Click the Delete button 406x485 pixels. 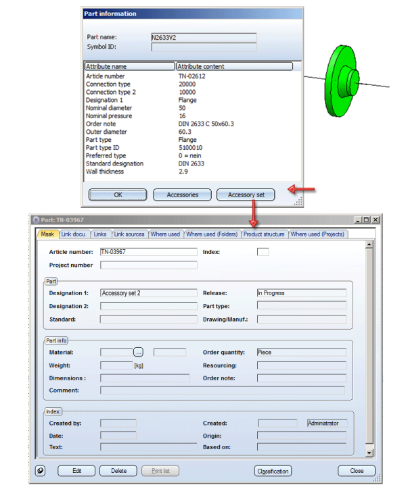coord(118,471)
